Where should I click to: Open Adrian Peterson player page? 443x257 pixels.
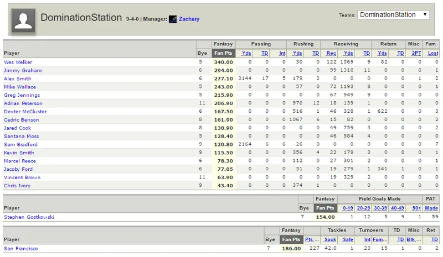[23, 103]
